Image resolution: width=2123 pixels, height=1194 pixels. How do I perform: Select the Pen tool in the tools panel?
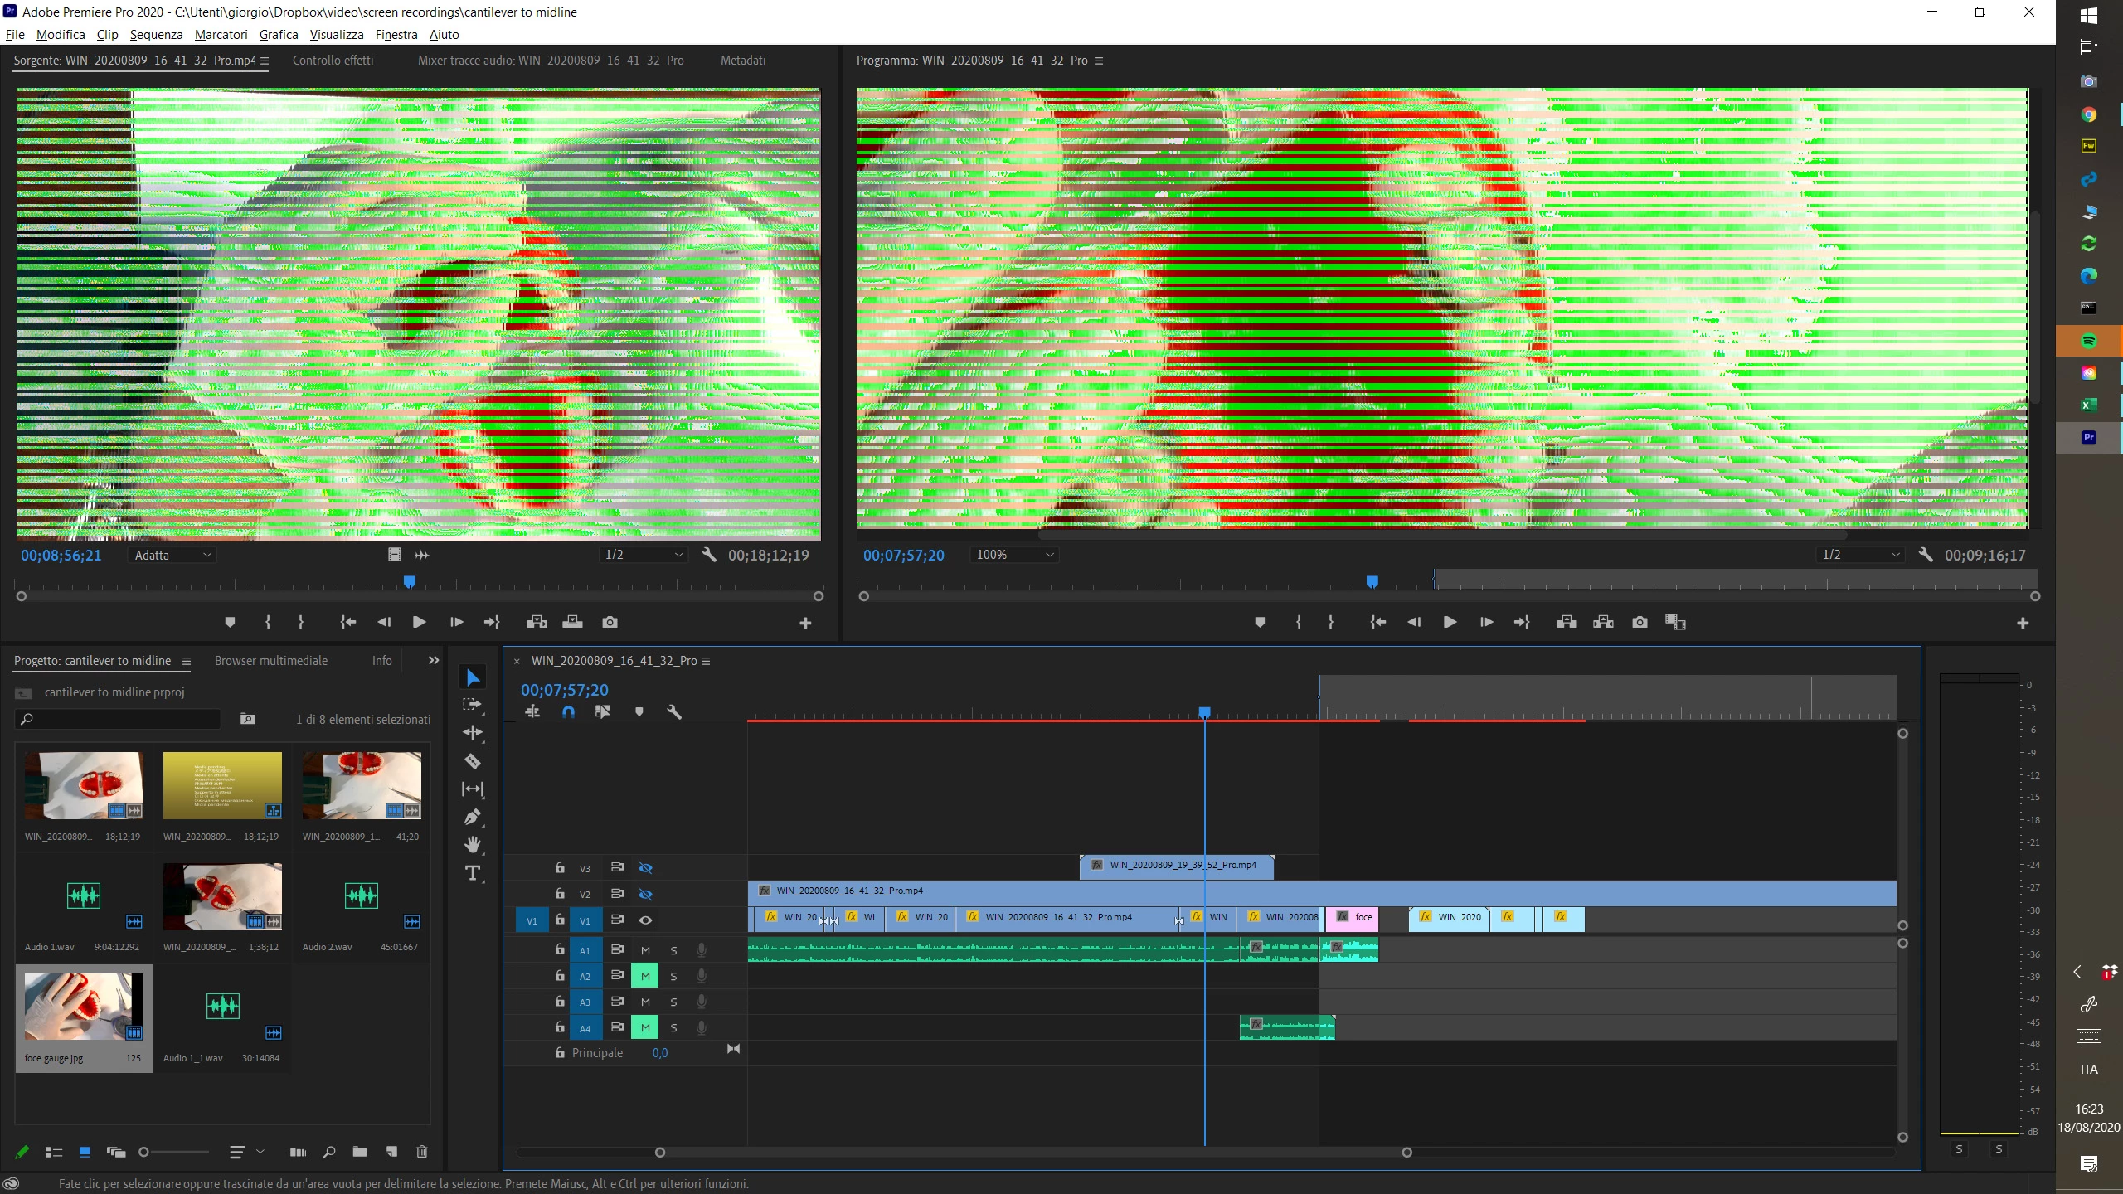pos(473,818)
